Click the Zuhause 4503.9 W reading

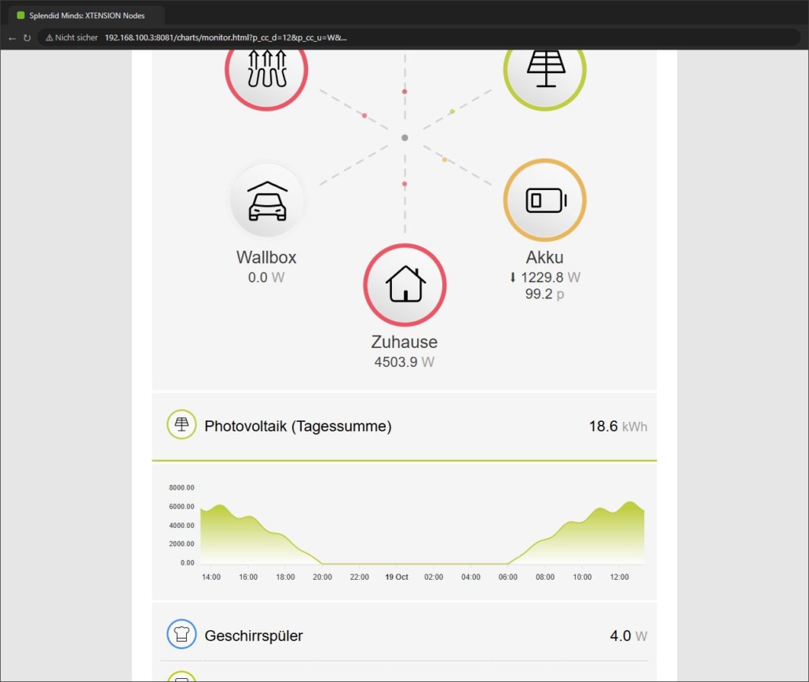tap(404, 362)
